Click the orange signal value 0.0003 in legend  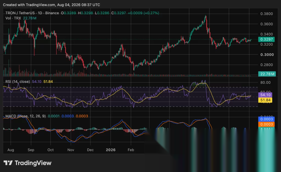[x=82, y=116]
